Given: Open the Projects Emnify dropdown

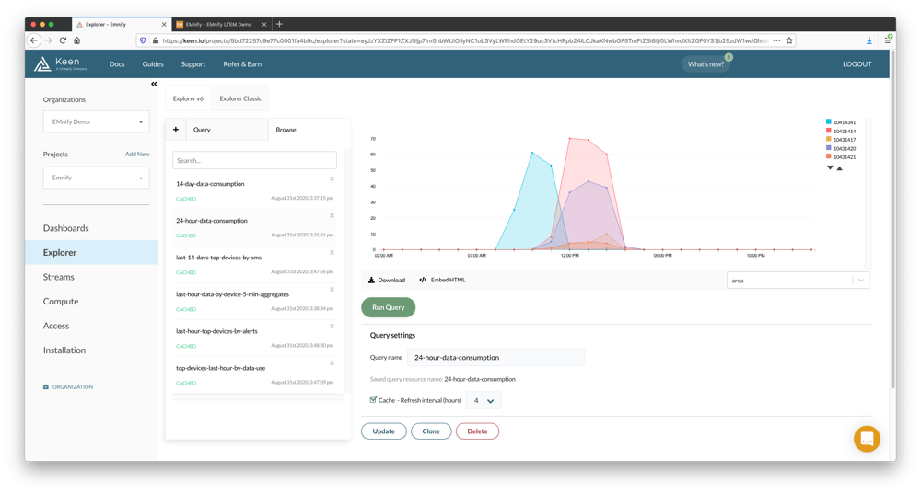Looking at the screenshot, I should 97,178.
